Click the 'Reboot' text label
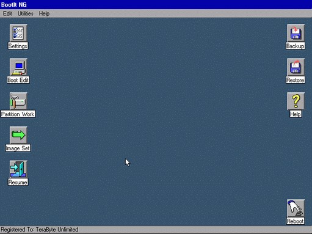This screenshot has height=234, width=312. (296, 221)
